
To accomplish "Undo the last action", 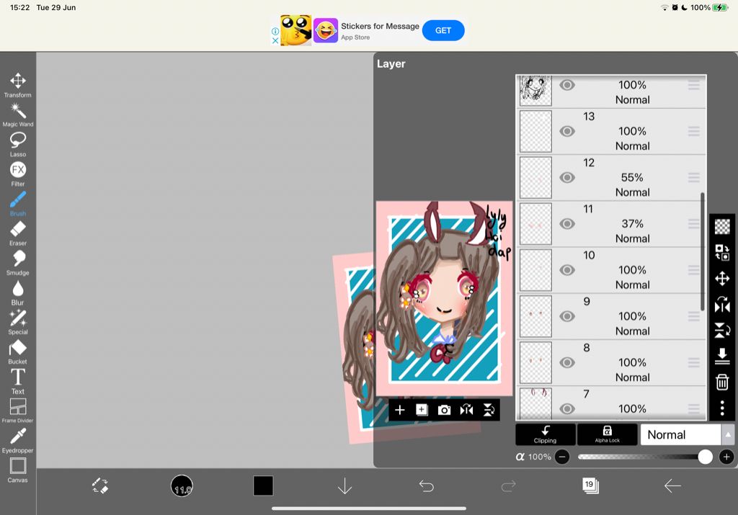I will [427, 486].
